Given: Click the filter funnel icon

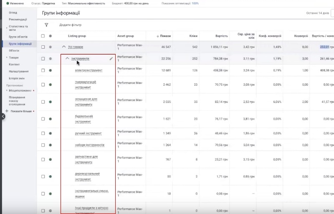Looking at the screenshot, I should (x=46, y=25).
